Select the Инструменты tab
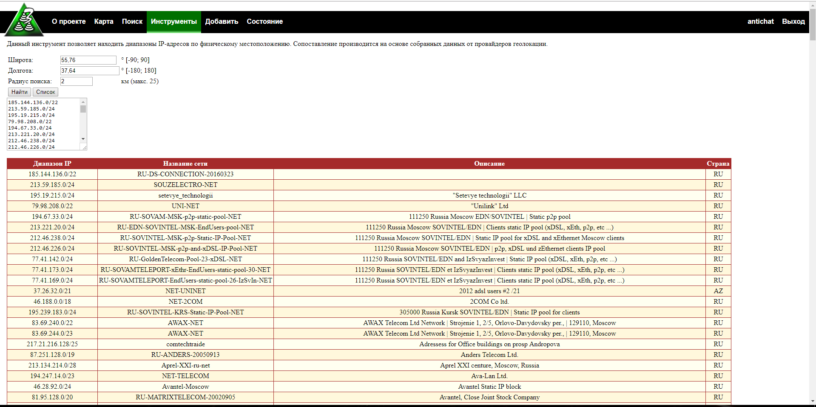The width and height of the screenshot is (816, 407). (173, 22)
